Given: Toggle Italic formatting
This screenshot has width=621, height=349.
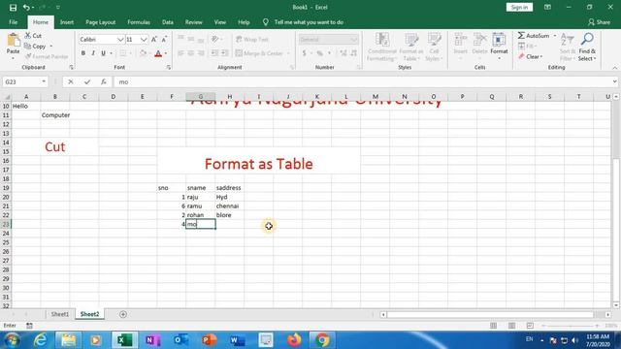Looking at the screenshot, I should pos(93,53).
